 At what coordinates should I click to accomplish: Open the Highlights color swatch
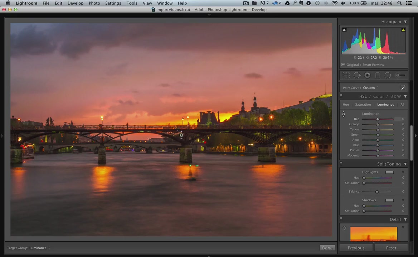coord(389,172)
